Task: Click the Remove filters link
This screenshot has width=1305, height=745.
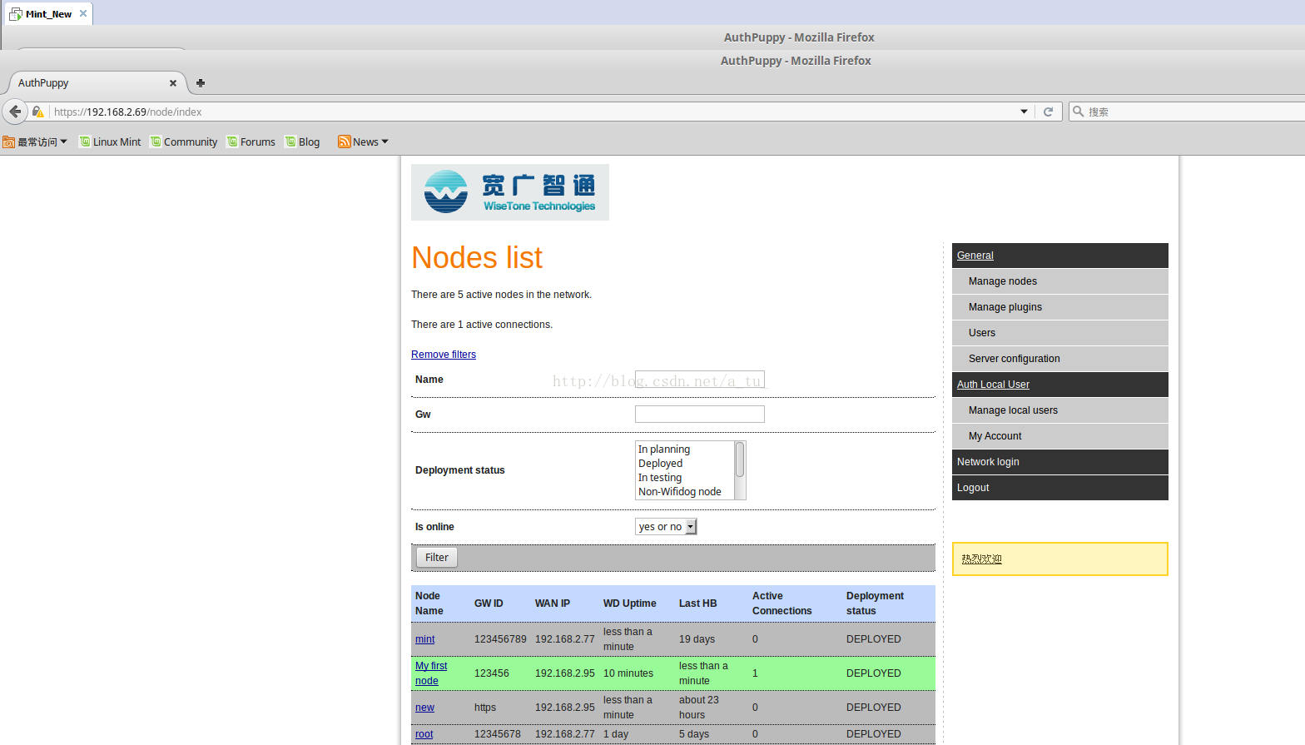Action: point(444,355)
